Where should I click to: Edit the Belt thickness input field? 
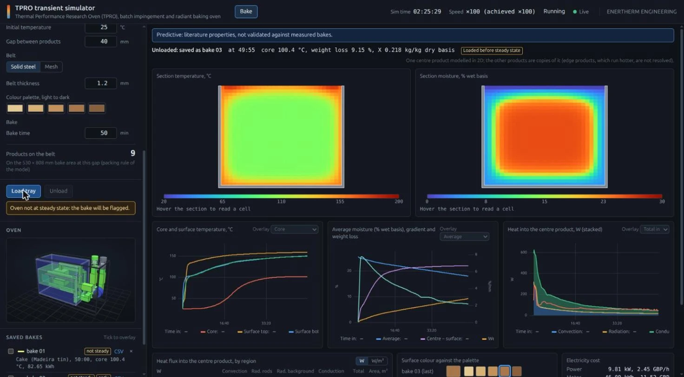101,84
